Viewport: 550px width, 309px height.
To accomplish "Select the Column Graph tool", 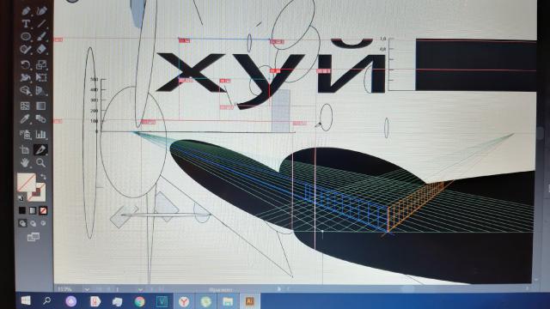I will [x=41, y=134].
